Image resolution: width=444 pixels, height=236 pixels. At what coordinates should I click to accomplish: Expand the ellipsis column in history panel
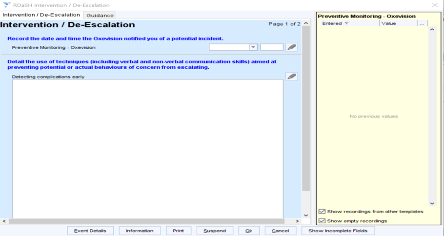(x=422, y=23)
